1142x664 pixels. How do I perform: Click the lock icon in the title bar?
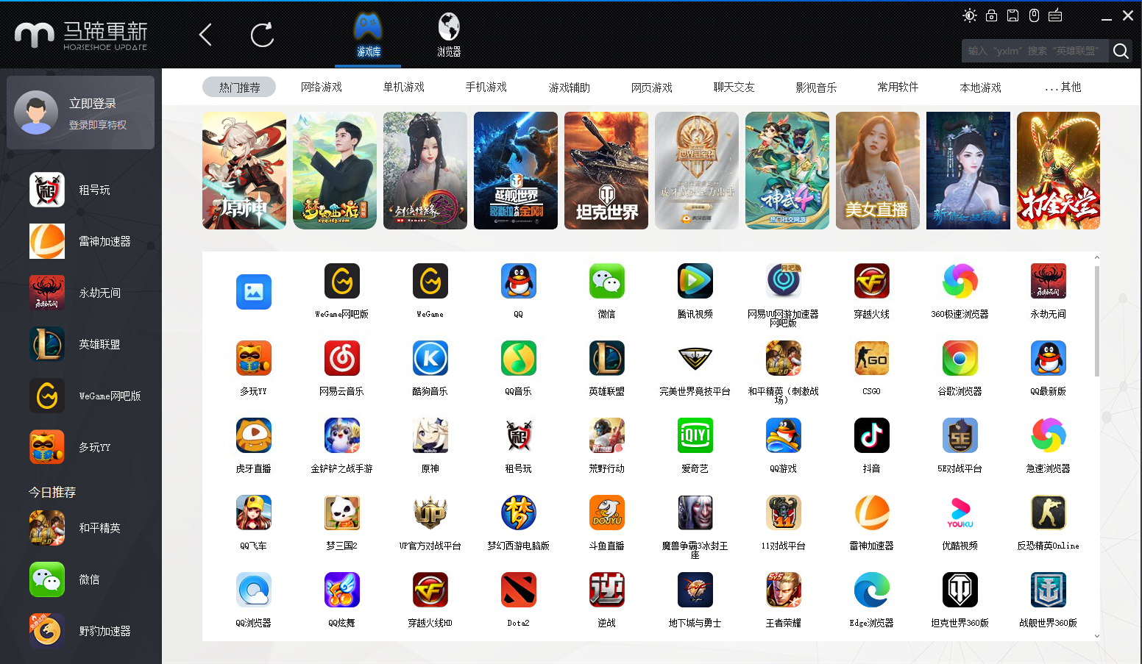click(991, 15)
